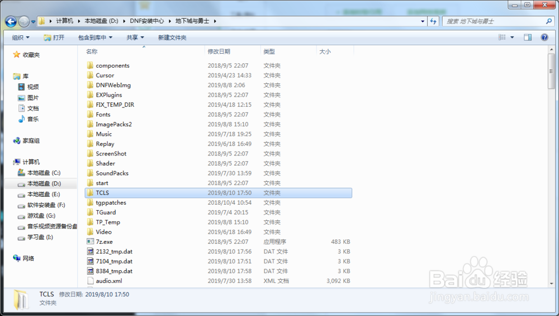Open the more view options arrow
Screen dimensions: 559x316
pyautogui.click(x=512, y=37)
